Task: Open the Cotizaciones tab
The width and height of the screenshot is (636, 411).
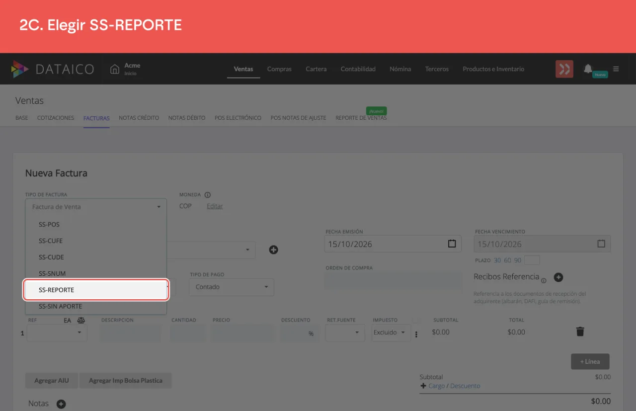Action: (56, 118)
